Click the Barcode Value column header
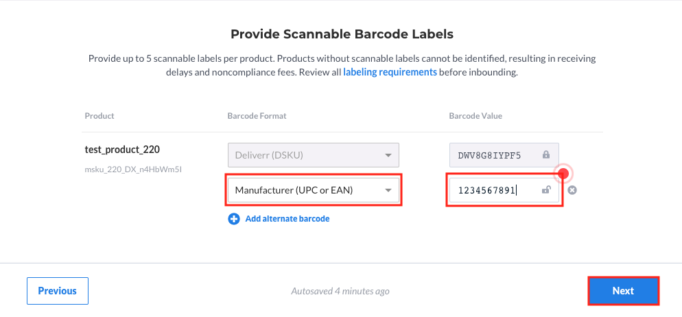Viewport: 682px width, 317px height. coord(475,116)
